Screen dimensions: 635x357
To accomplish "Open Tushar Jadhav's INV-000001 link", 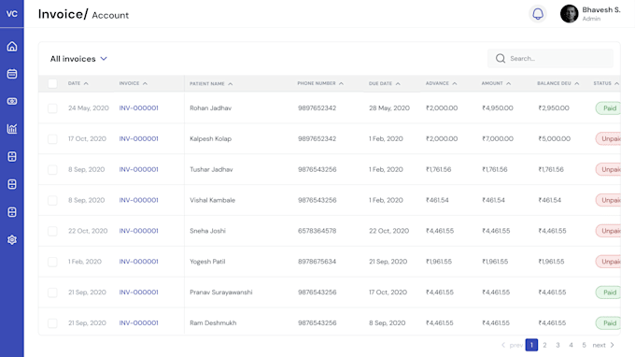I will [138, 169].
